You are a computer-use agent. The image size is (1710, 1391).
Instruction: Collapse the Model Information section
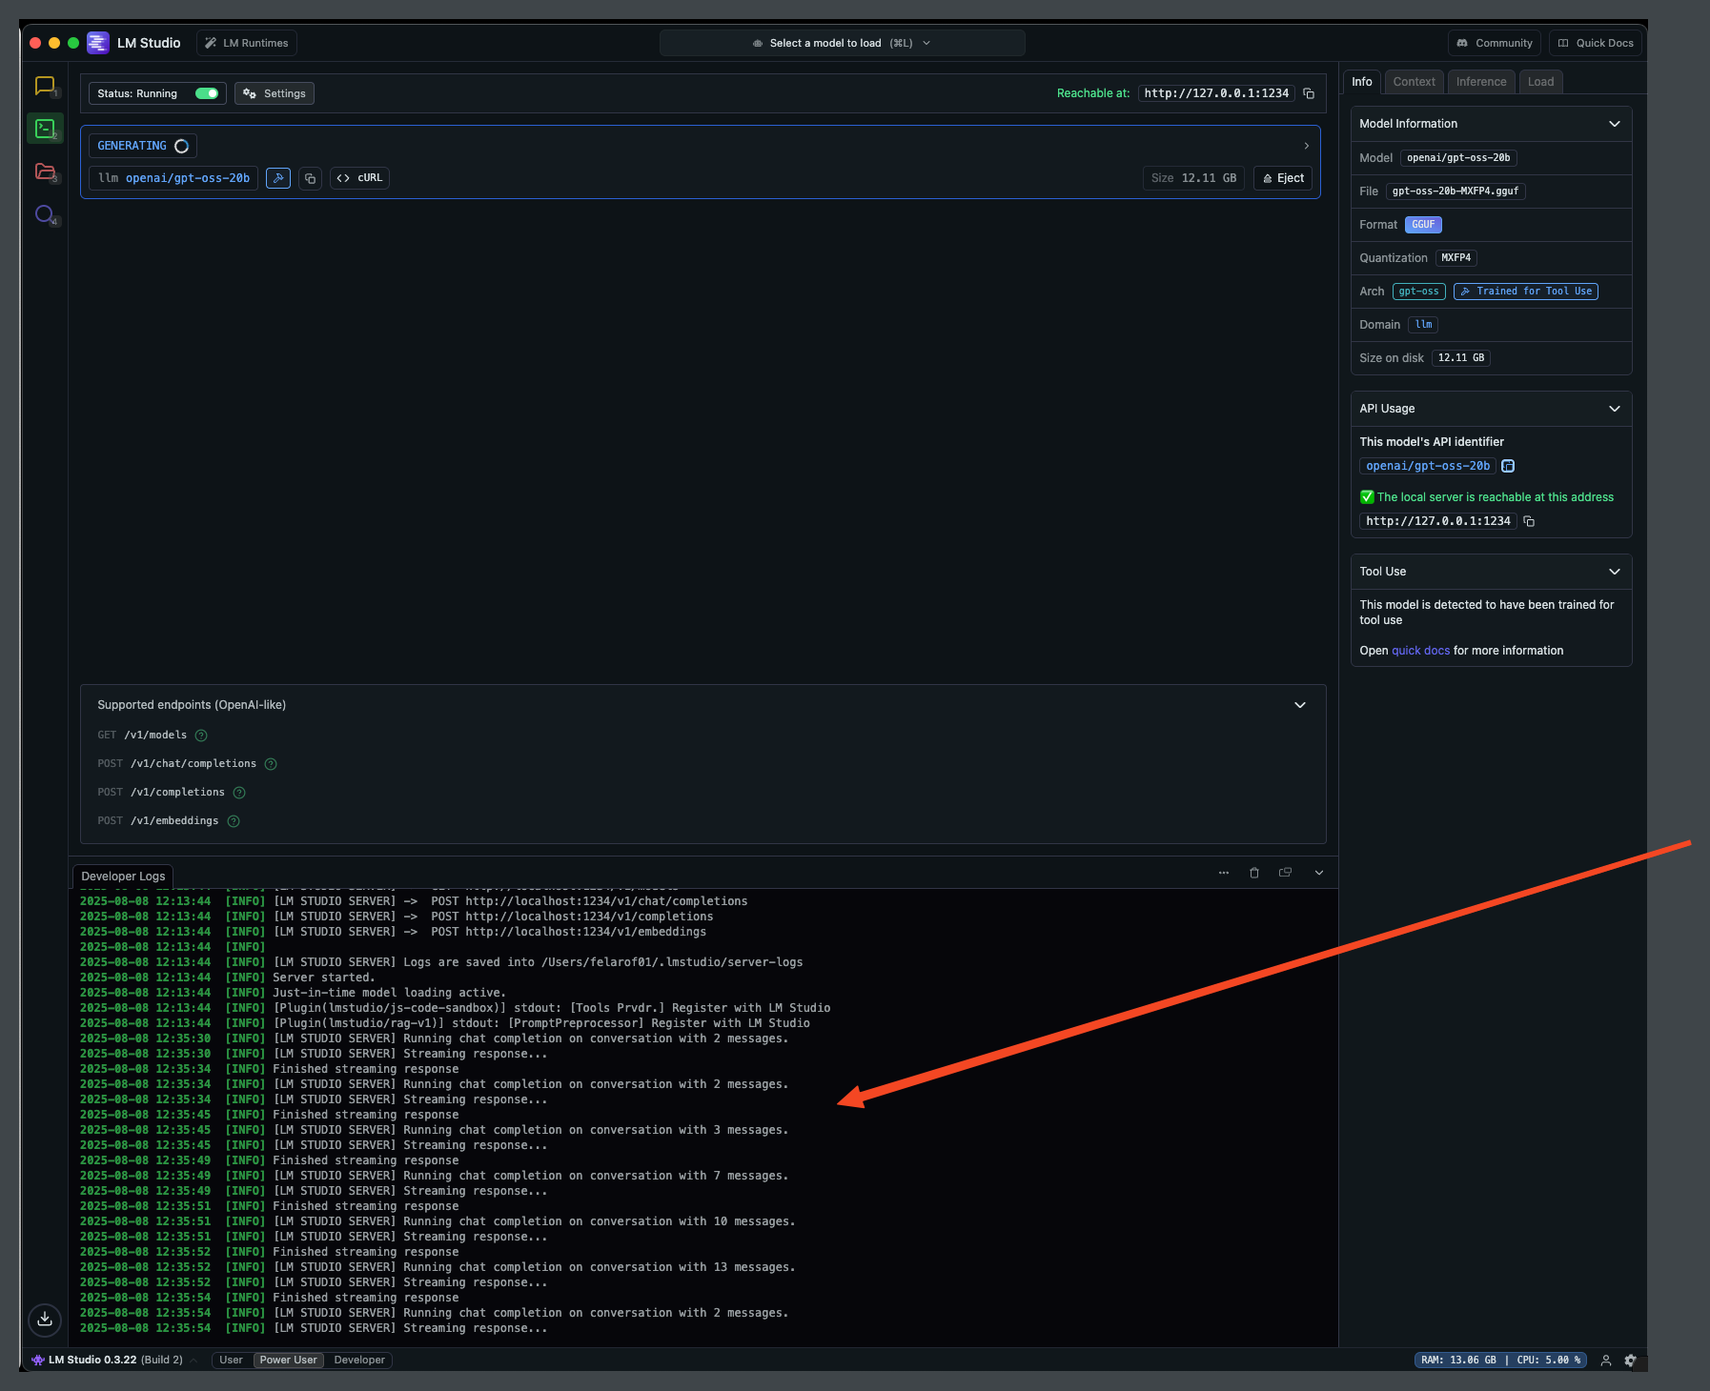click(x=1615, y=124)
